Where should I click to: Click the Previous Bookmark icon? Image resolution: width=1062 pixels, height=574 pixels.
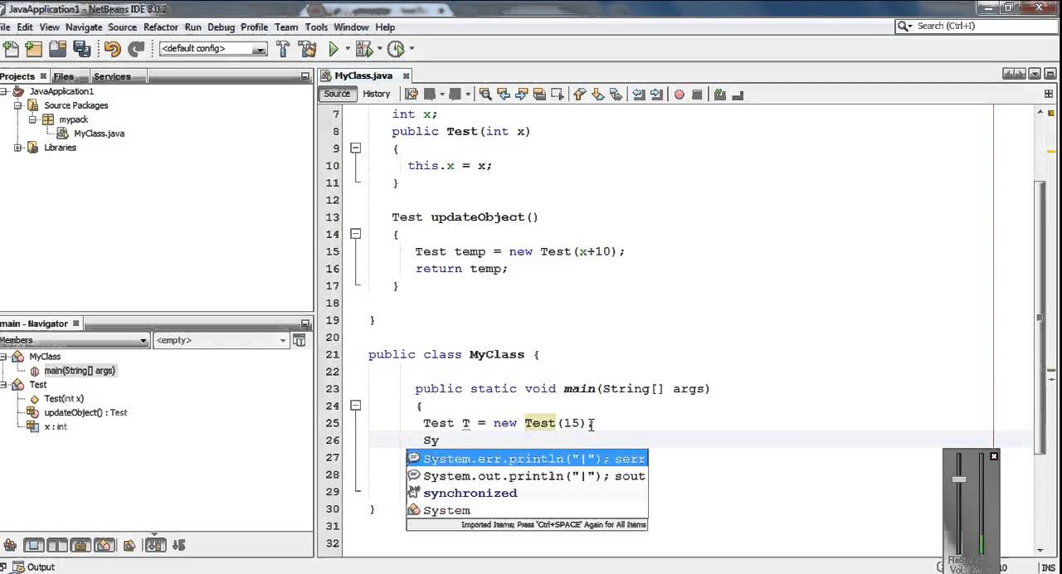579,94
